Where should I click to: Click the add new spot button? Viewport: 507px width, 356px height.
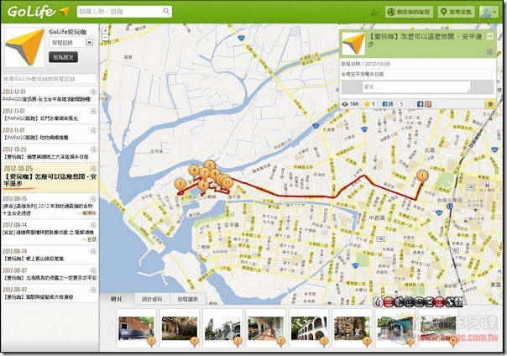(457, 12)
